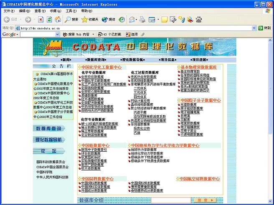Click the Google toolbar search input box

38,34
